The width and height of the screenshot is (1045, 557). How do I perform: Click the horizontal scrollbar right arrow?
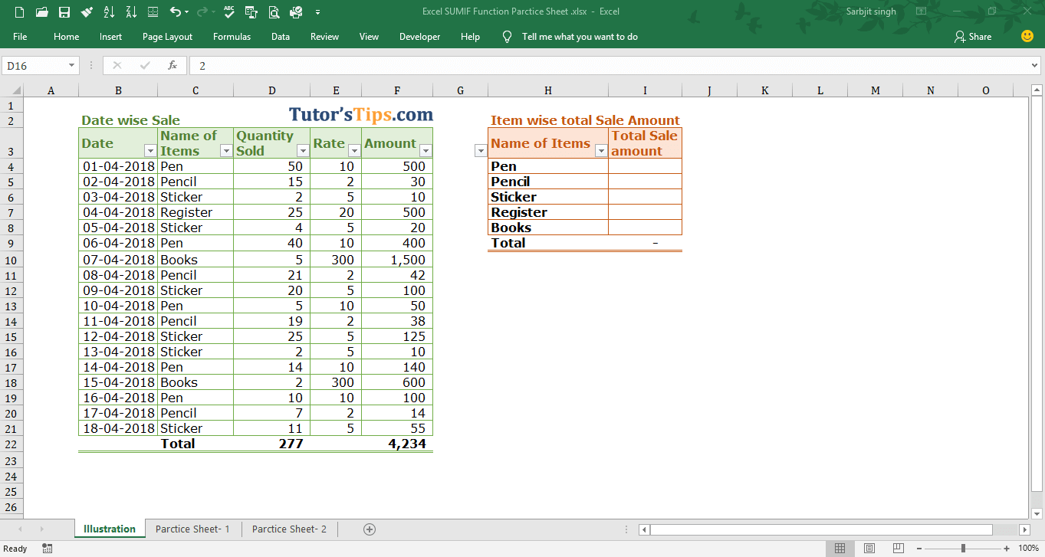(x=1024, y=529)
